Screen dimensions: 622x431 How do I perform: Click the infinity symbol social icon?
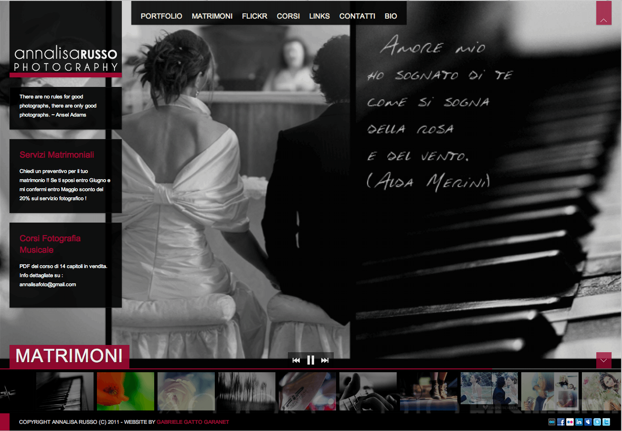coord(552,422)
